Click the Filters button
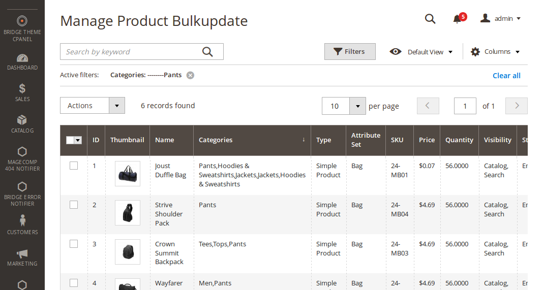 (x=350, y=52)
